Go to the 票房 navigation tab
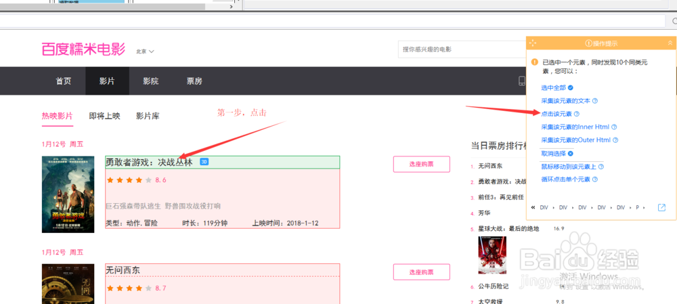677x304 pixels. pos(194,81)
